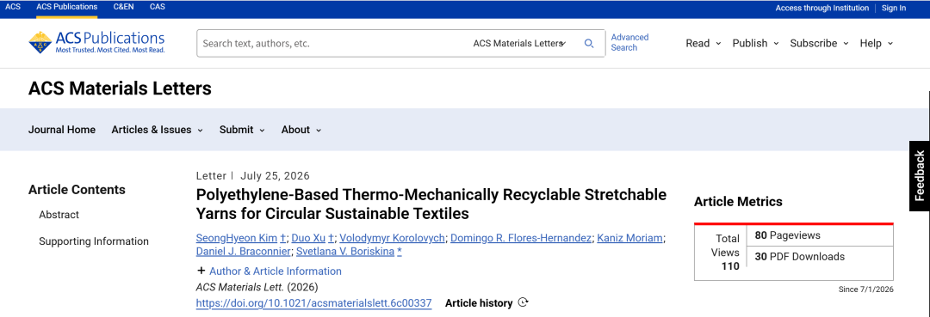
Task: Click the ACS Publications logo
Action: (96, 43)
